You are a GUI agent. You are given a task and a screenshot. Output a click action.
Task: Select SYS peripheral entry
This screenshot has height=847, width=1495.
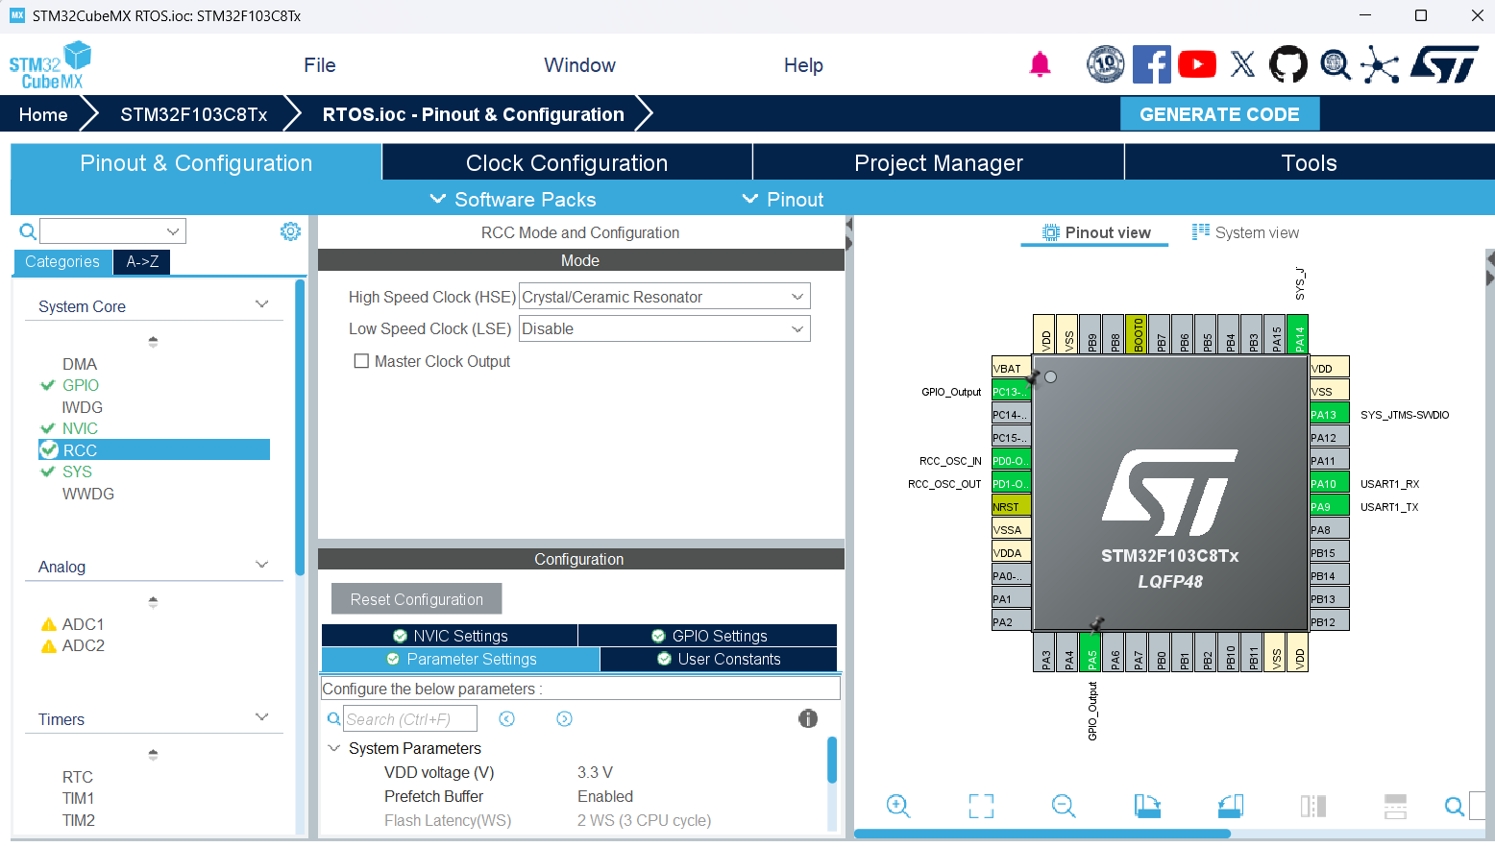click(77, 472)
